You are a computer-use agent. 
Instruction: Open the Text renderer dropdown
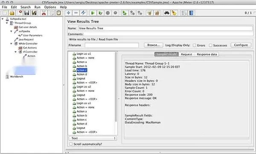(x=93, y=138)
